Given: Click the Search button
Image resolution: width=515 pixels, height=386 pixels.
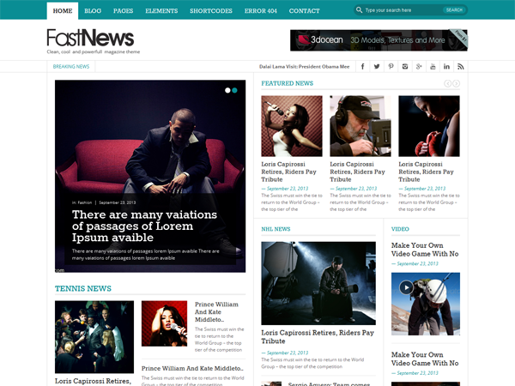Looking at the screenshot, I should pos(454,10).
